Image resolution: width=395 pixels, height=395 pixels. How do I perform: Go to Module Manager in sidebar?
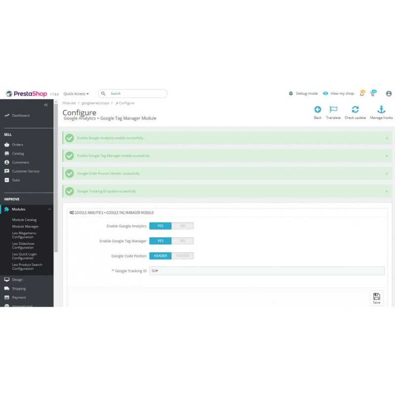25,226
